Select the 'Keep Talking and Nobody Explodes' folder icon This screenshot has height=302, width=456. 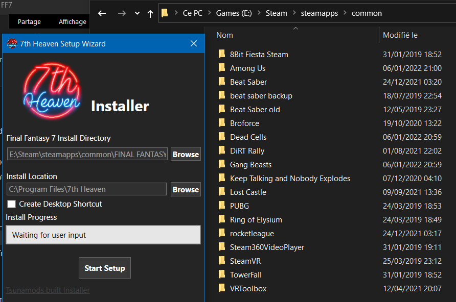(x=222, y=178)
